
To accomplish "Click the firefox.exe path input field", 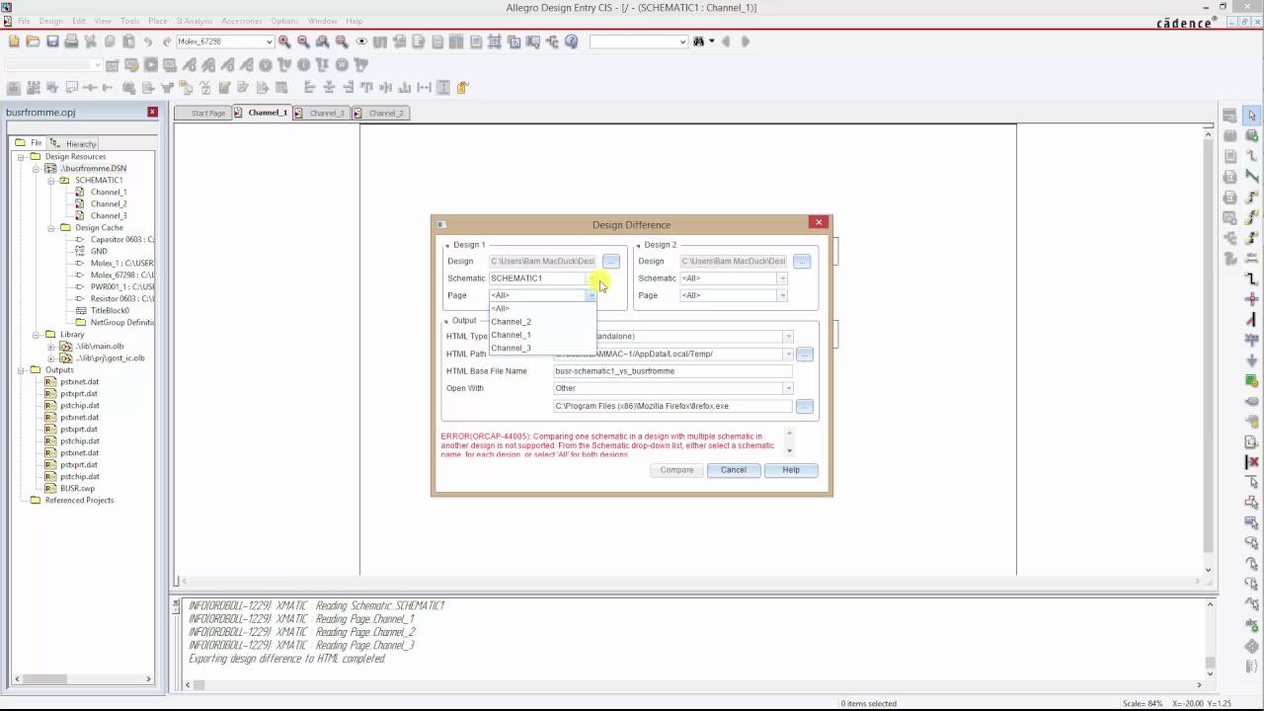I will (x=672, y=406).
